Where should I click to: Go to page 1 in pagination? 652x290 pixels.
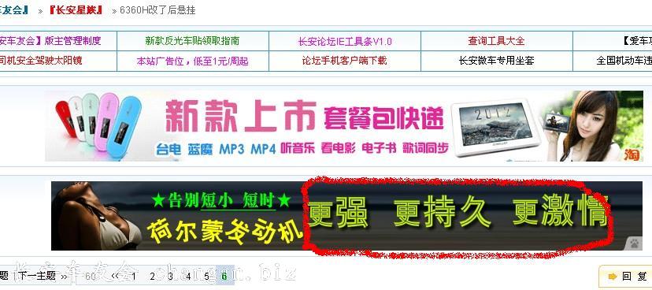[134, 276]
